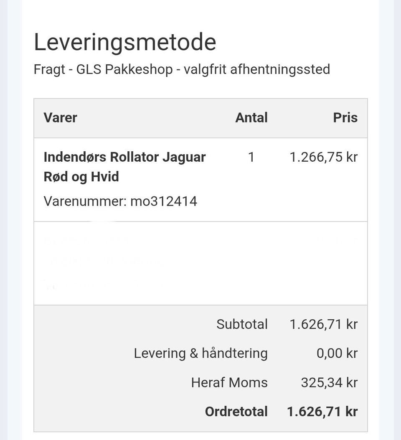The image size is (401, 440).
Task: Click the 0,00 kr delivery cost
Action: pyautogui.click(x=337, y=354)
